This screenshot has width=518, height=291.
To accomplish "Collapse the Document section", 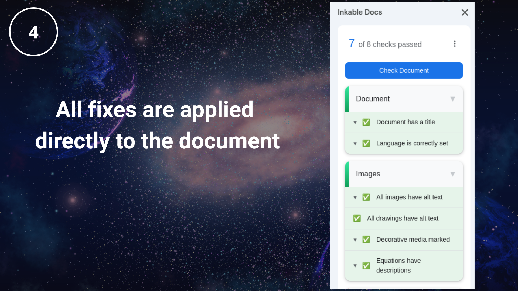I will pyautogui.click(x=453, y=99).
